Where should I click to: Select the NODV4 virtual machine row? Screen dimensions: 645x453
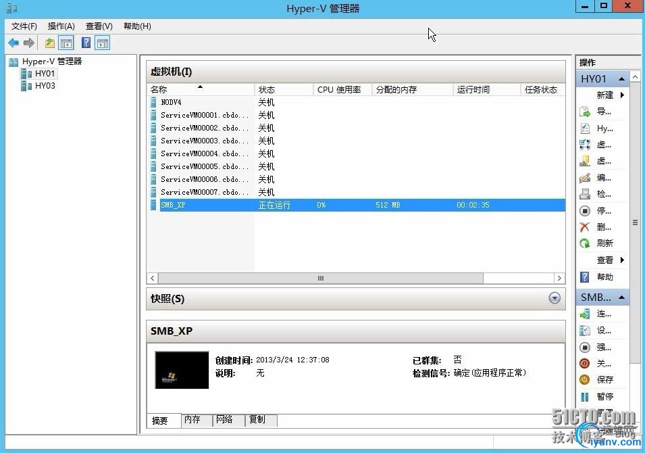(356, 102)
